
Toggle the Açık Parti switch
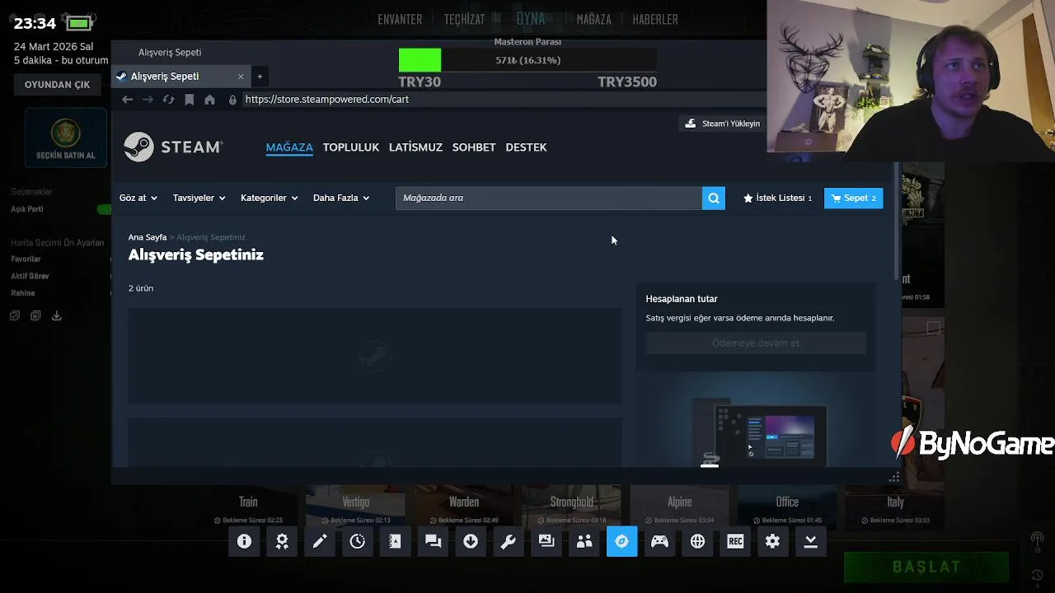pyautogui.click(x=104, y=209)
